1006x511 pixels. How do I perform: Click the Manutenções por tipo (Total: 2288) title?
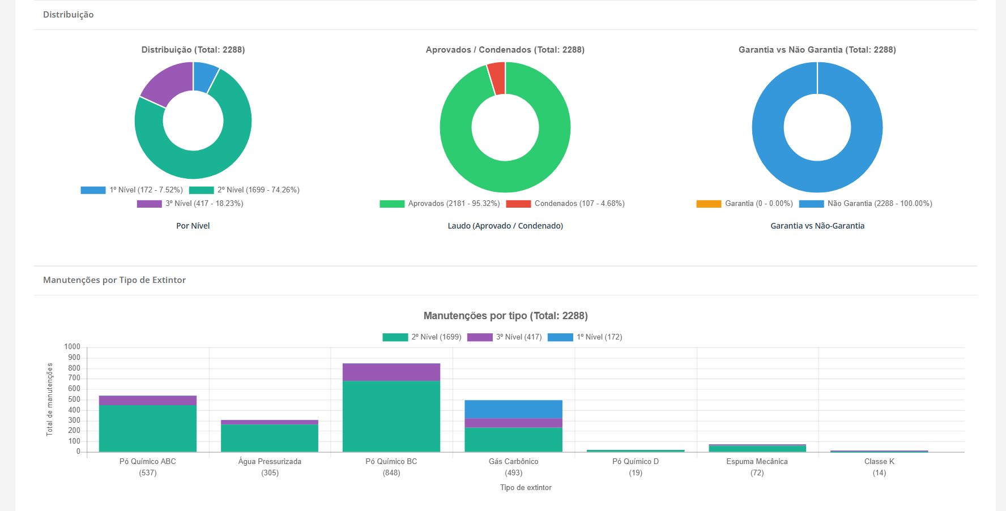pyautogui.click(x=506, y=316)
